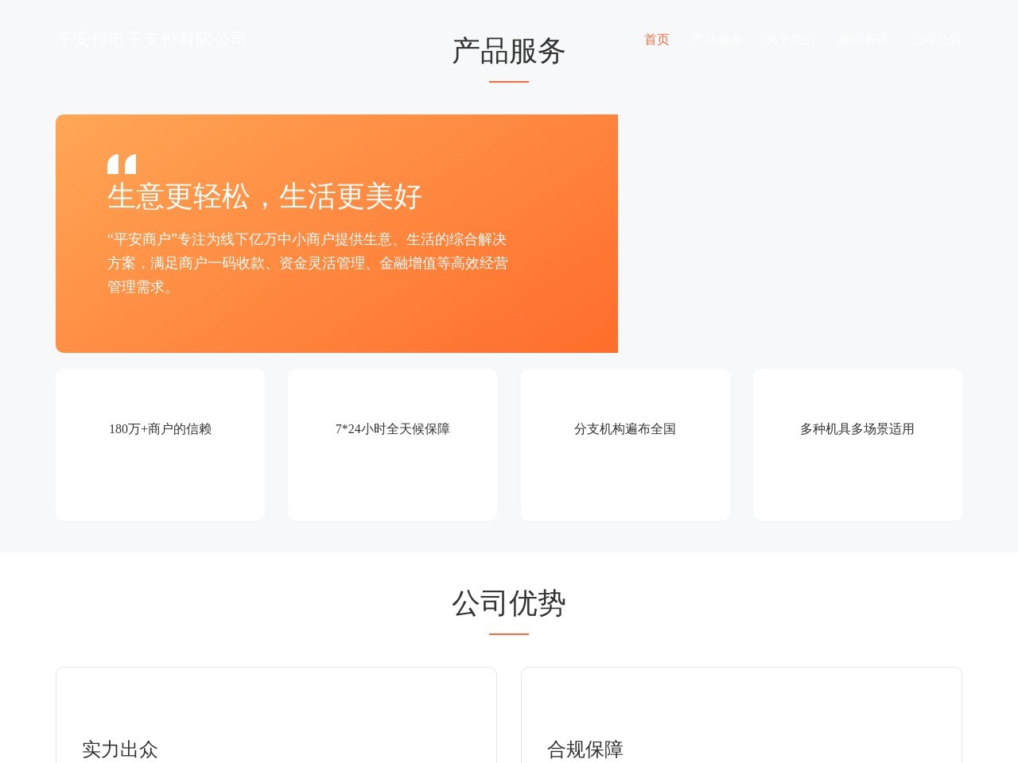
Task: Open the 合规保障 advantage card
Action: [741, 715]
